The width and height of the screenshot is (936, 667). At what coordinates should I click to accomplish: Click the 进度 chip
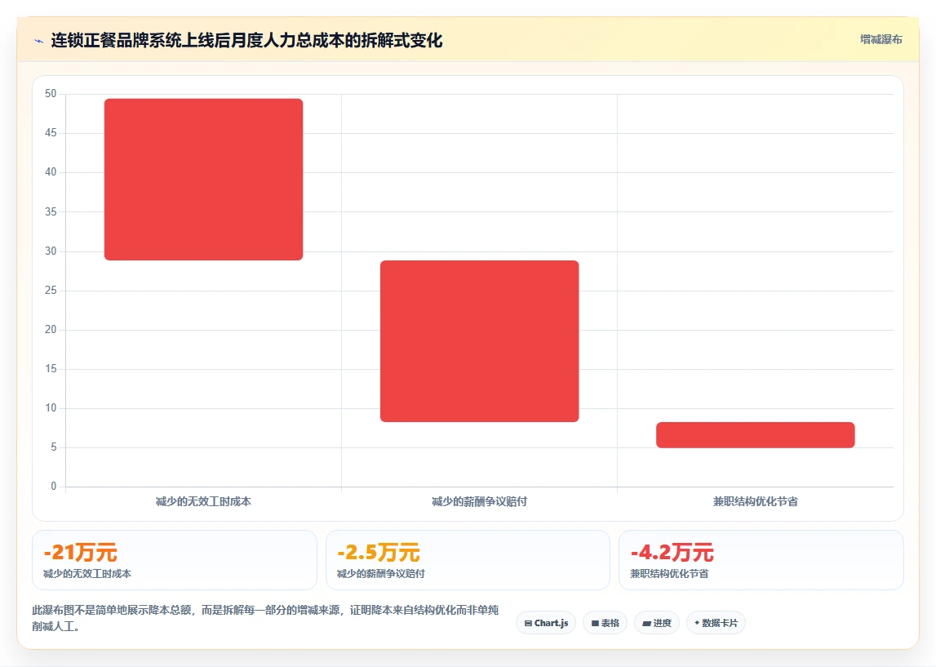tap(657, 623)
